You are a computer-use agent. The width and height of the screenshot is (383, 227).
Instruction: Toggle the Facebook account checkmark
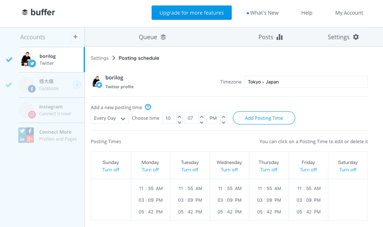(x=9, y=85)
